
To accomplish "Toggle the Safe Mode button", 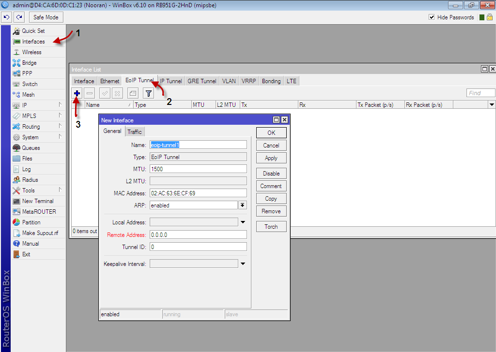I will [46, 17].
